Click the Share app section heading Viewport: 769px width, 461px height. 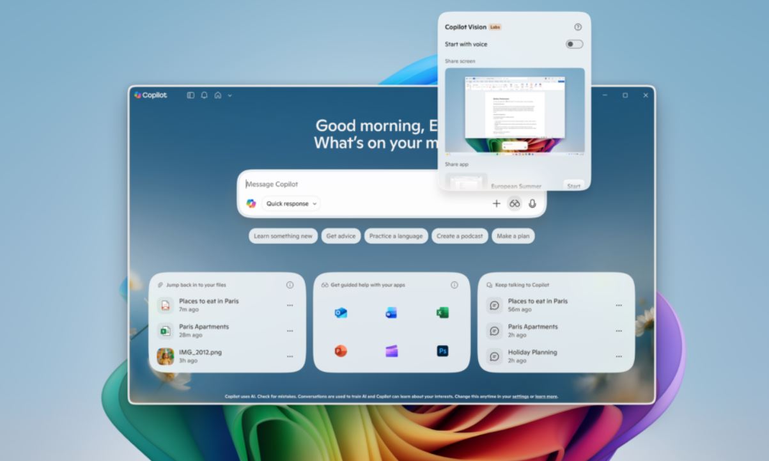pyautogui.click(x=456, y=164)
